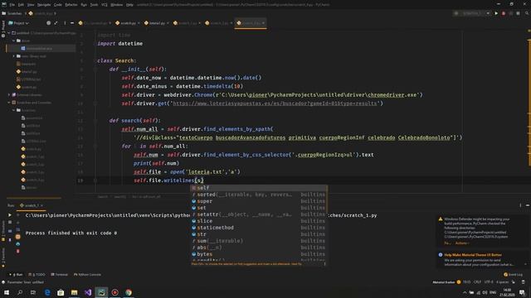Viewport: 531px width, 298px height.
Task: Choose 'sorted' completion suggestion
Action: [x=259, y=195]
